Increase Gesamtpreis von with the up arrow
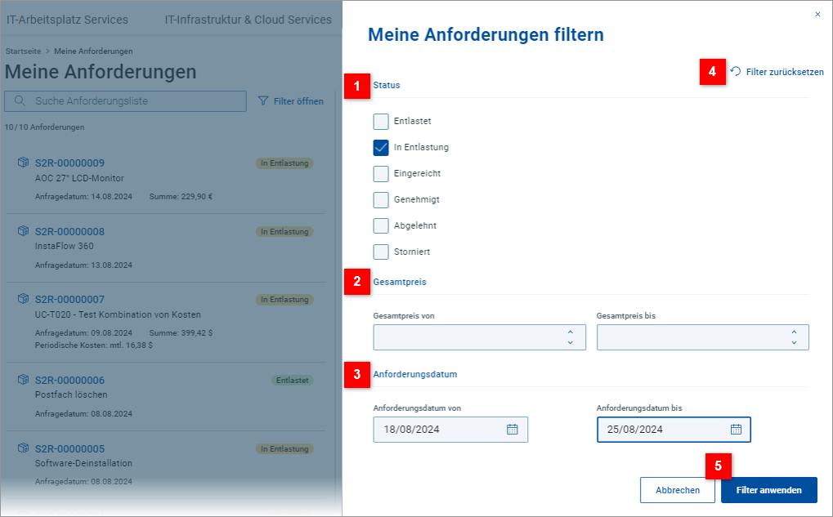This screenshot has width=833, height=517. 570,332
